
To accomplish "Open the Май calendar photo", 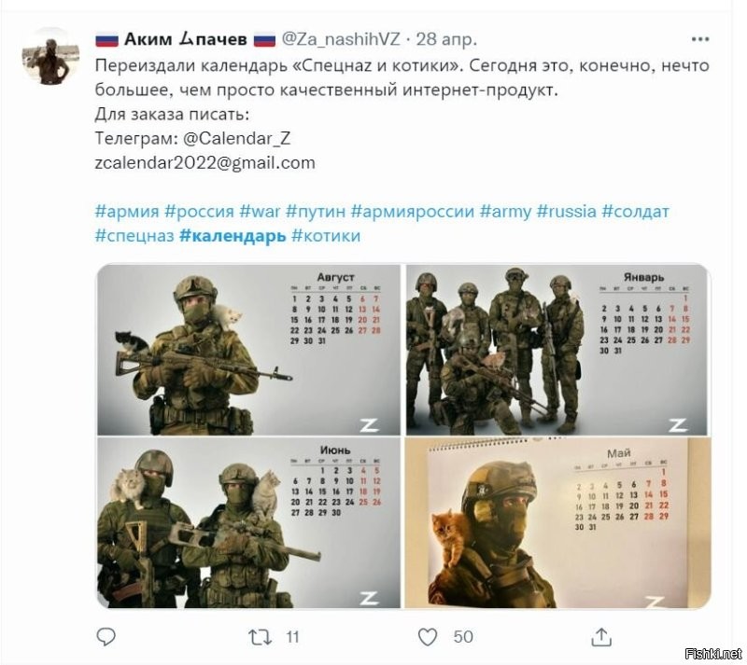I will (557, 523).
